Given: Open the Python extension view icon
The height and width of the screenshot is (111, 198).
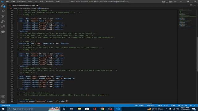Looking at the screenshot, I should (x=3, y=32).
